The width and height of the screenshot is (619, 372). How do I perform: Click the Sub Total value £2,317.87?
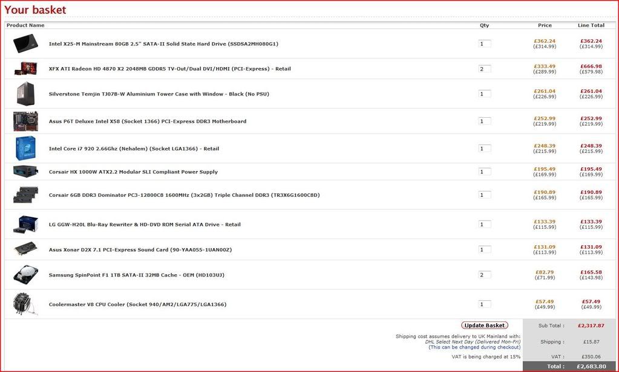coord(591,326)
